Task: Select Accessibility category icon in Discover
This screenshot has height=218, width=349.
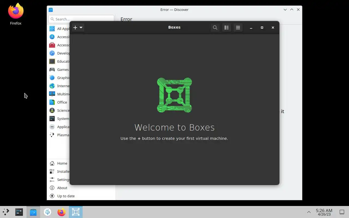Action: tap(52, 37)
